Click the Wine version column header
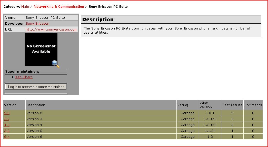 pyautogui.click(x=210, y=105)
